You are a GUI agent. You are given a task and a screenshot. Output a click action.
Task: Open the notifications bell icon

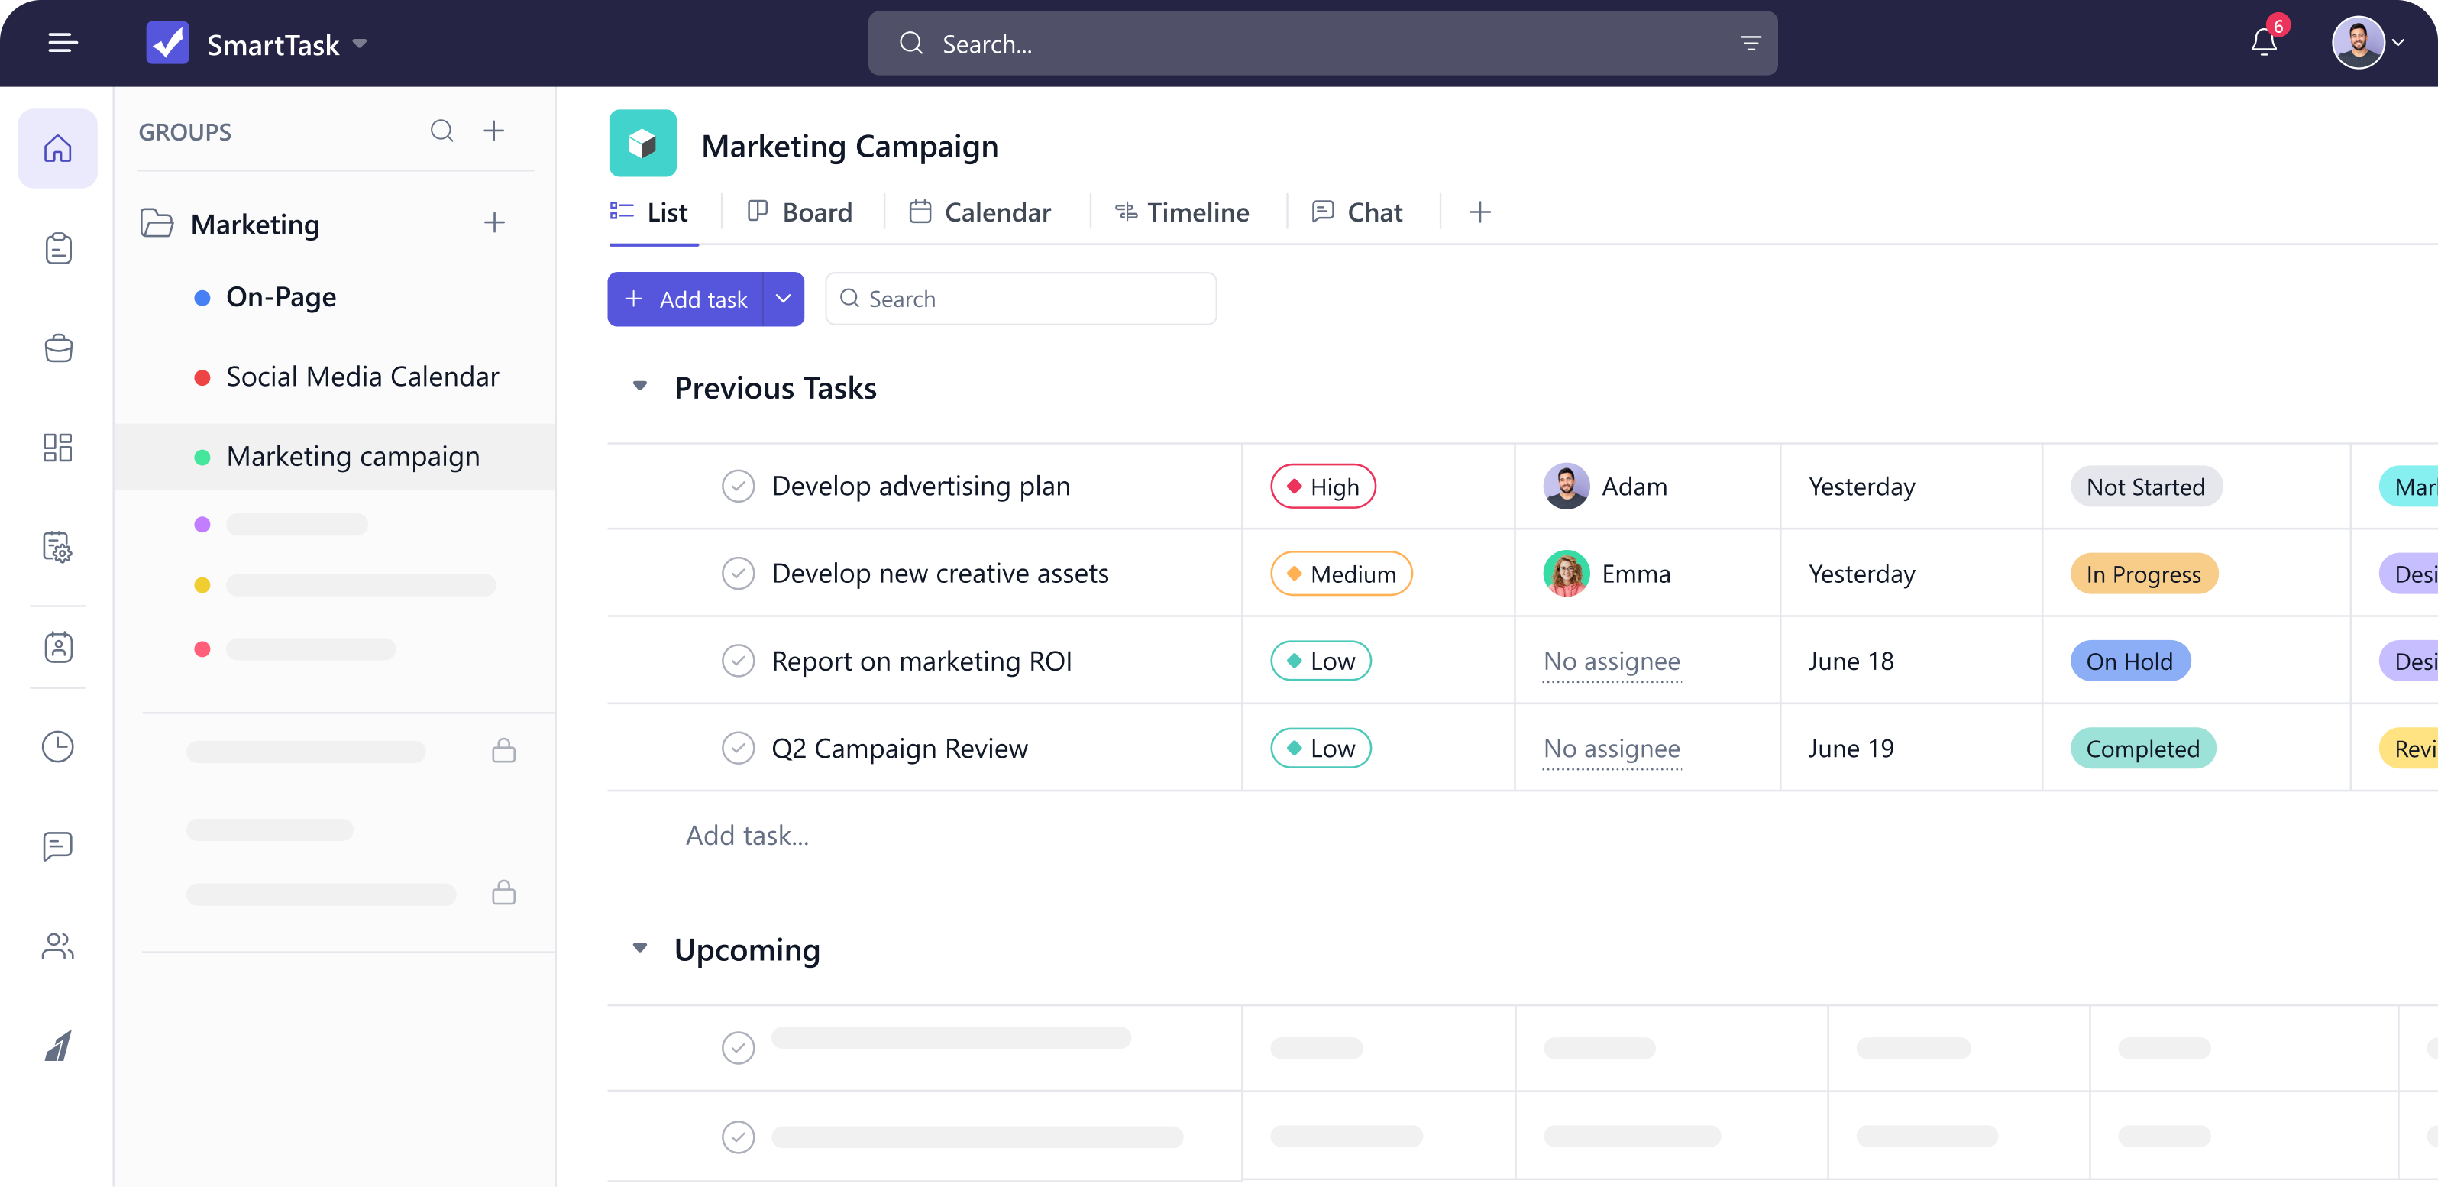tap(2263, 43)
